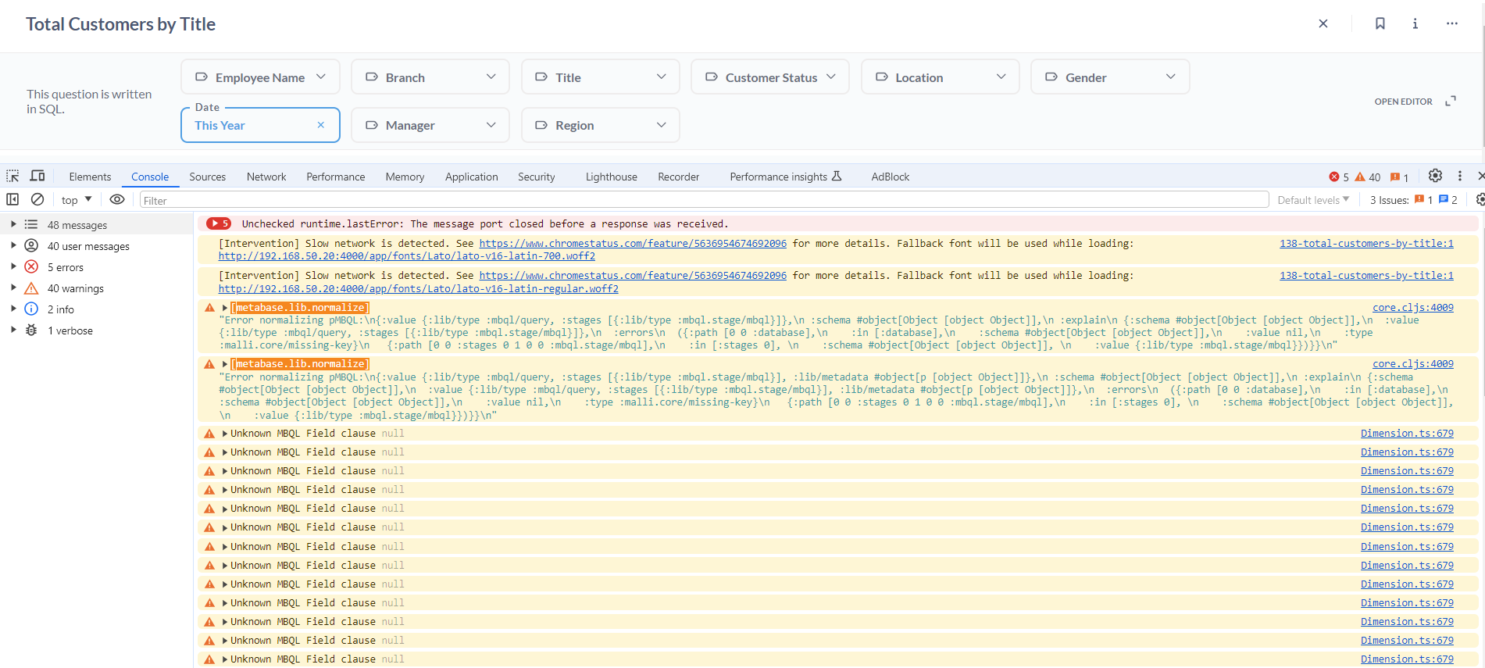The width and height of the screenshot is (1485, 668).
Task: Toggle the device toolbar icon
Action: click(x=37, y=176)
